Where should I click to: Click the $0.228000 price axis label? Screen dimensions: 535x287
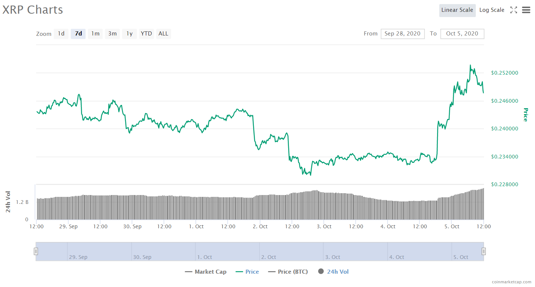point(504,184)
